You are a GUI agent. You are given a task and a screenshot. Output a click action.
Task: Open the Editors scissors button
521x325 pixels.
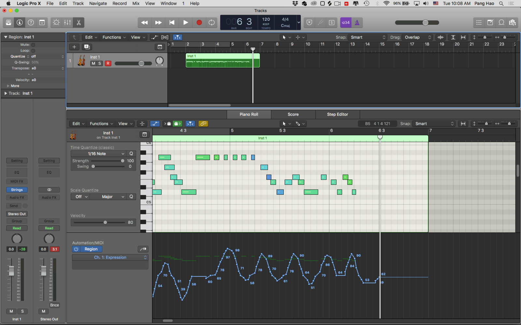[x=78, y=22]
